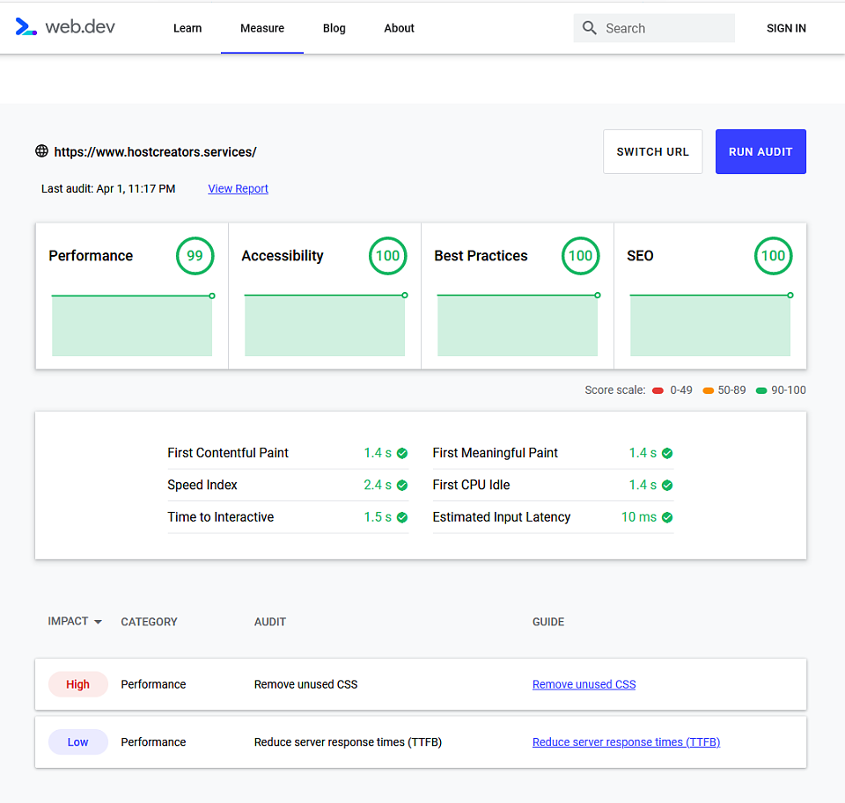Viewport: 845px width, 803px height.
Task: Click 'Last audit: Apr 1, 11:17 PM' text
Action: (108, 188)
